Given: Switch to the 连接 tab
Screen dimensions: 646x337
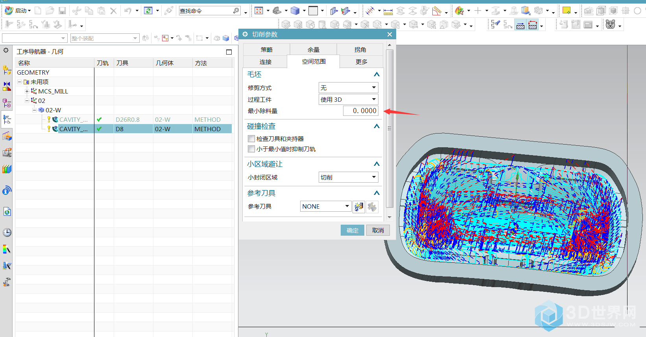Looking at the screenshot, I should [265, 62].
